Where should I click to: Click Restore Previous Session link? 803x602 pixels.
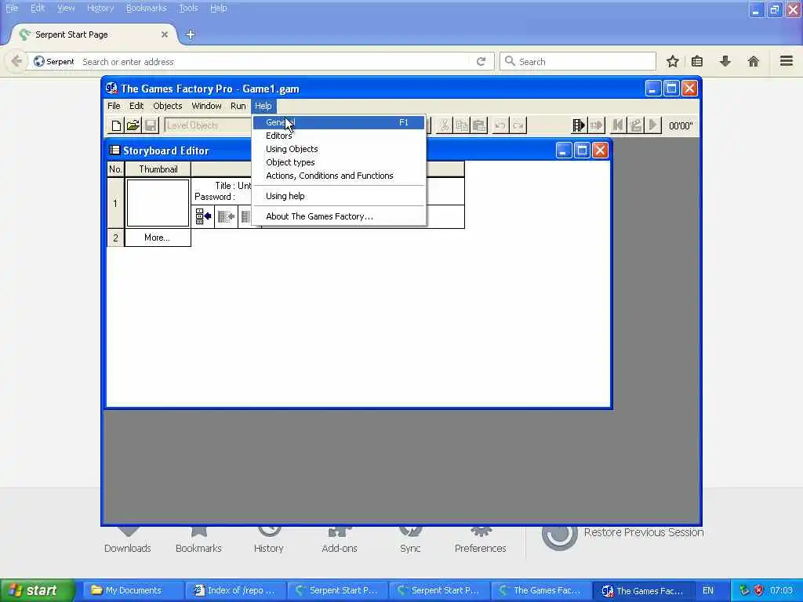tap(644, 532)
